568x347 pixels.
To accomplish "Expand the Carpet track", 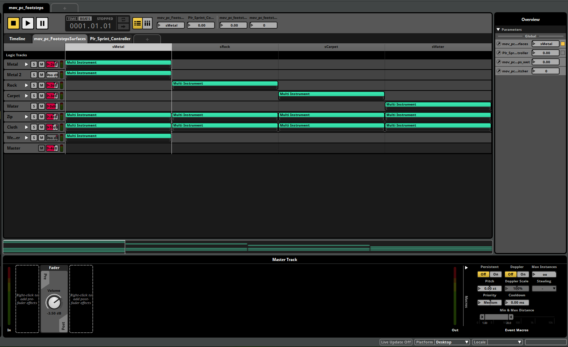I will tap(26, 96).
